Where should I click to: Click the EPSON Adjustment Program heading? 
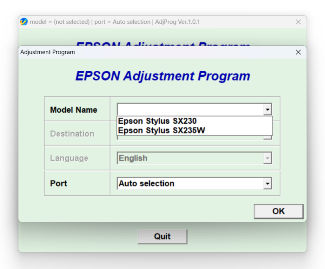tap(162, 76)
